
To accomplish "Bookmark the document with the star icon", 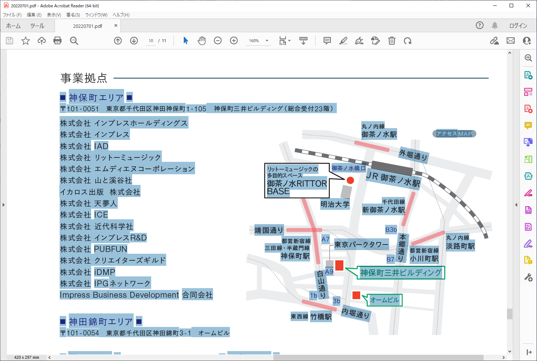I will 26,41.
